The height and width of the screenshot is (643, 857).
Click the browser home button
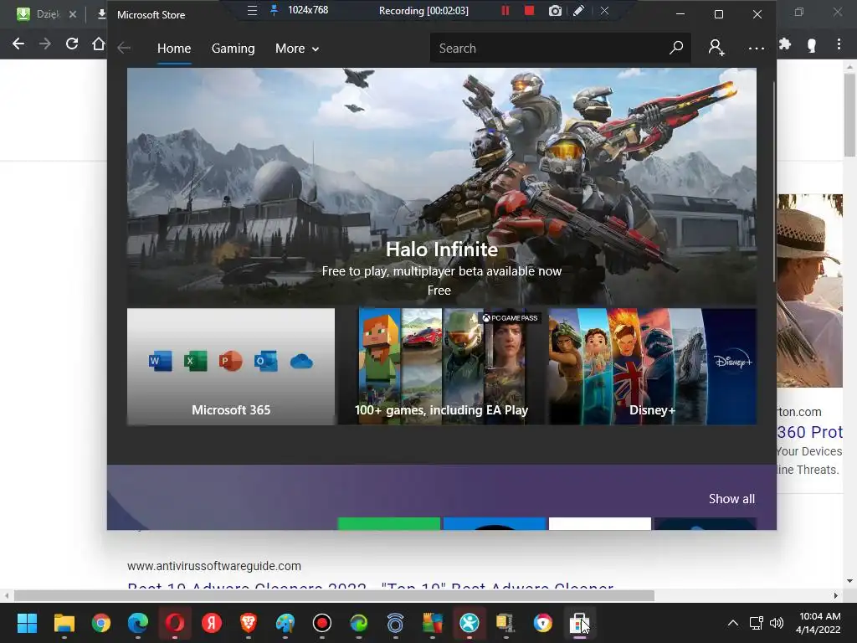pyautogui.click(x=99, y=44)
